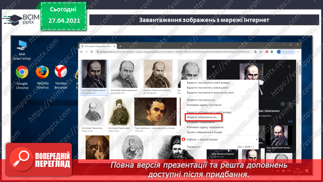Choose Зберегти зображення як...

coord(203,117)
